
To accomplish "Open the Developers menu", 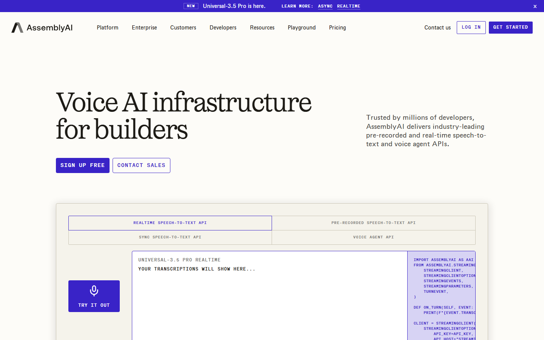I will [x=223, y=28].
